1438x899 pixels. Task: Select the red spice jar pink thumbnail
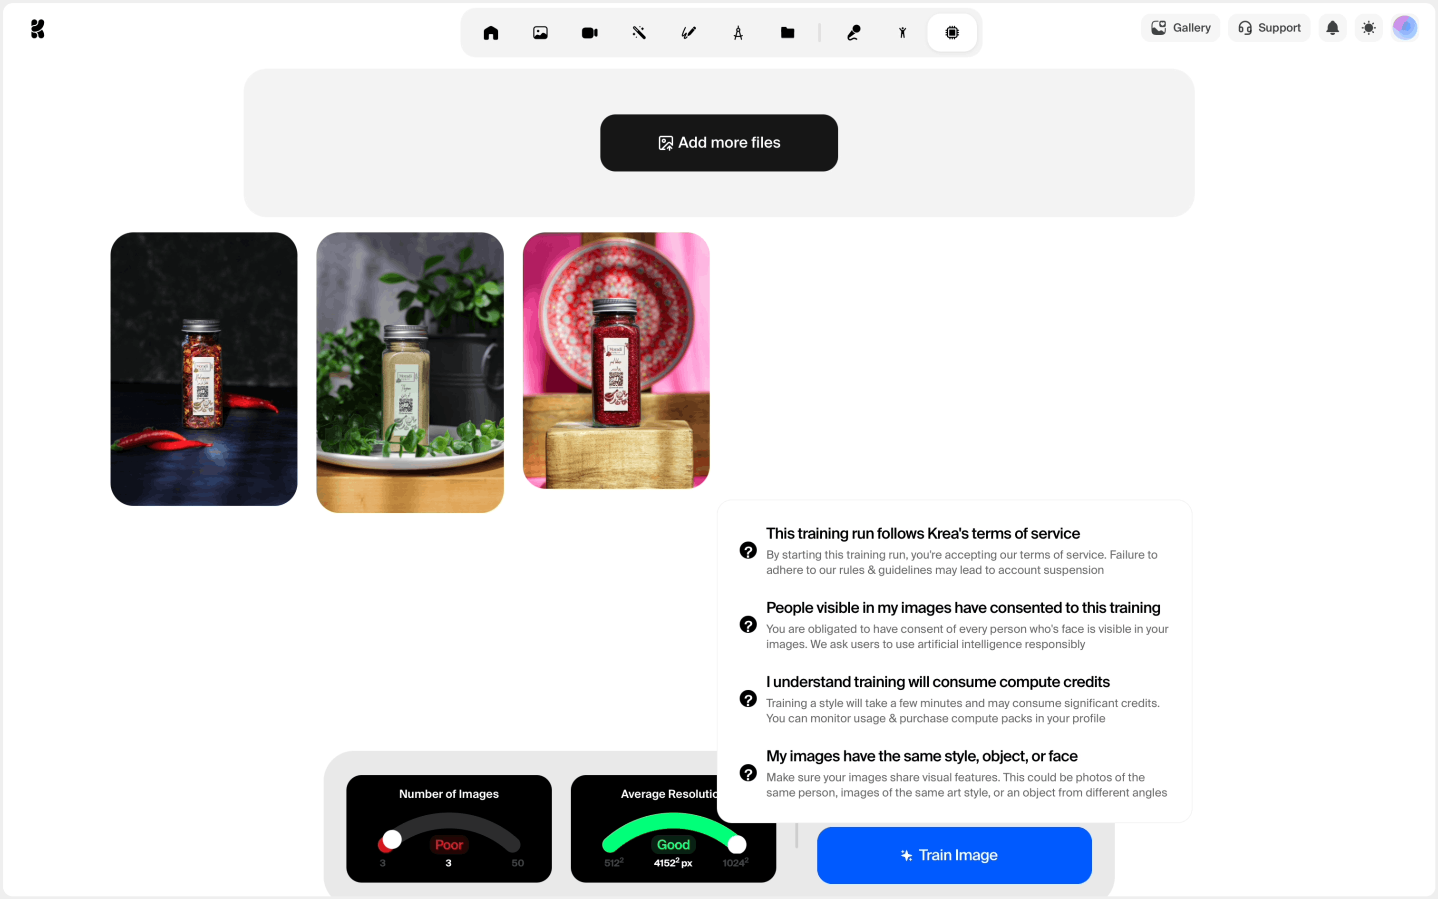[x=616, y=361]
